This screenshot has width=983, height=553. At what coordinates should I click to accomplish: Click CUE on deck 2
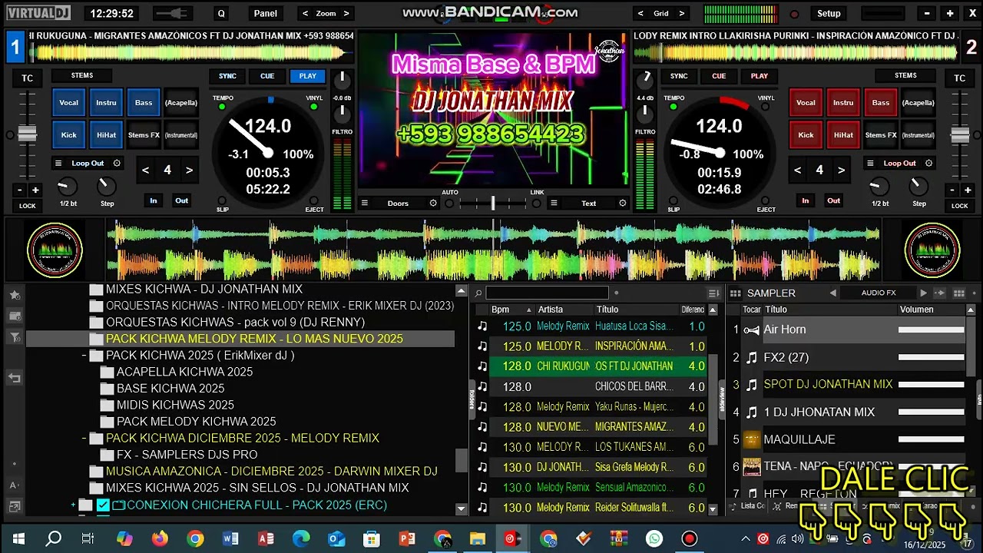tap(719, 76)
